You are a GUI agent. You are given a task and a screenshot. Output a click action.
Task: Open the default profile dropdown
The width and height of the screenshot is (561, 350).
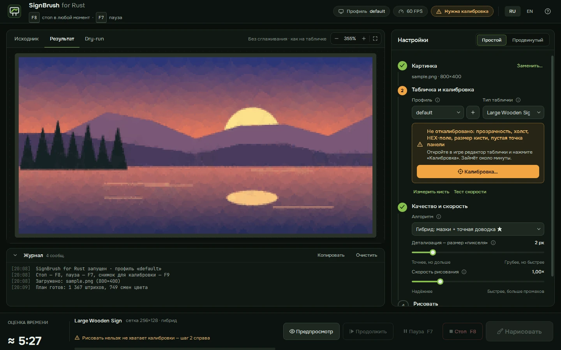pyautogui.click(x=438, y=112)
